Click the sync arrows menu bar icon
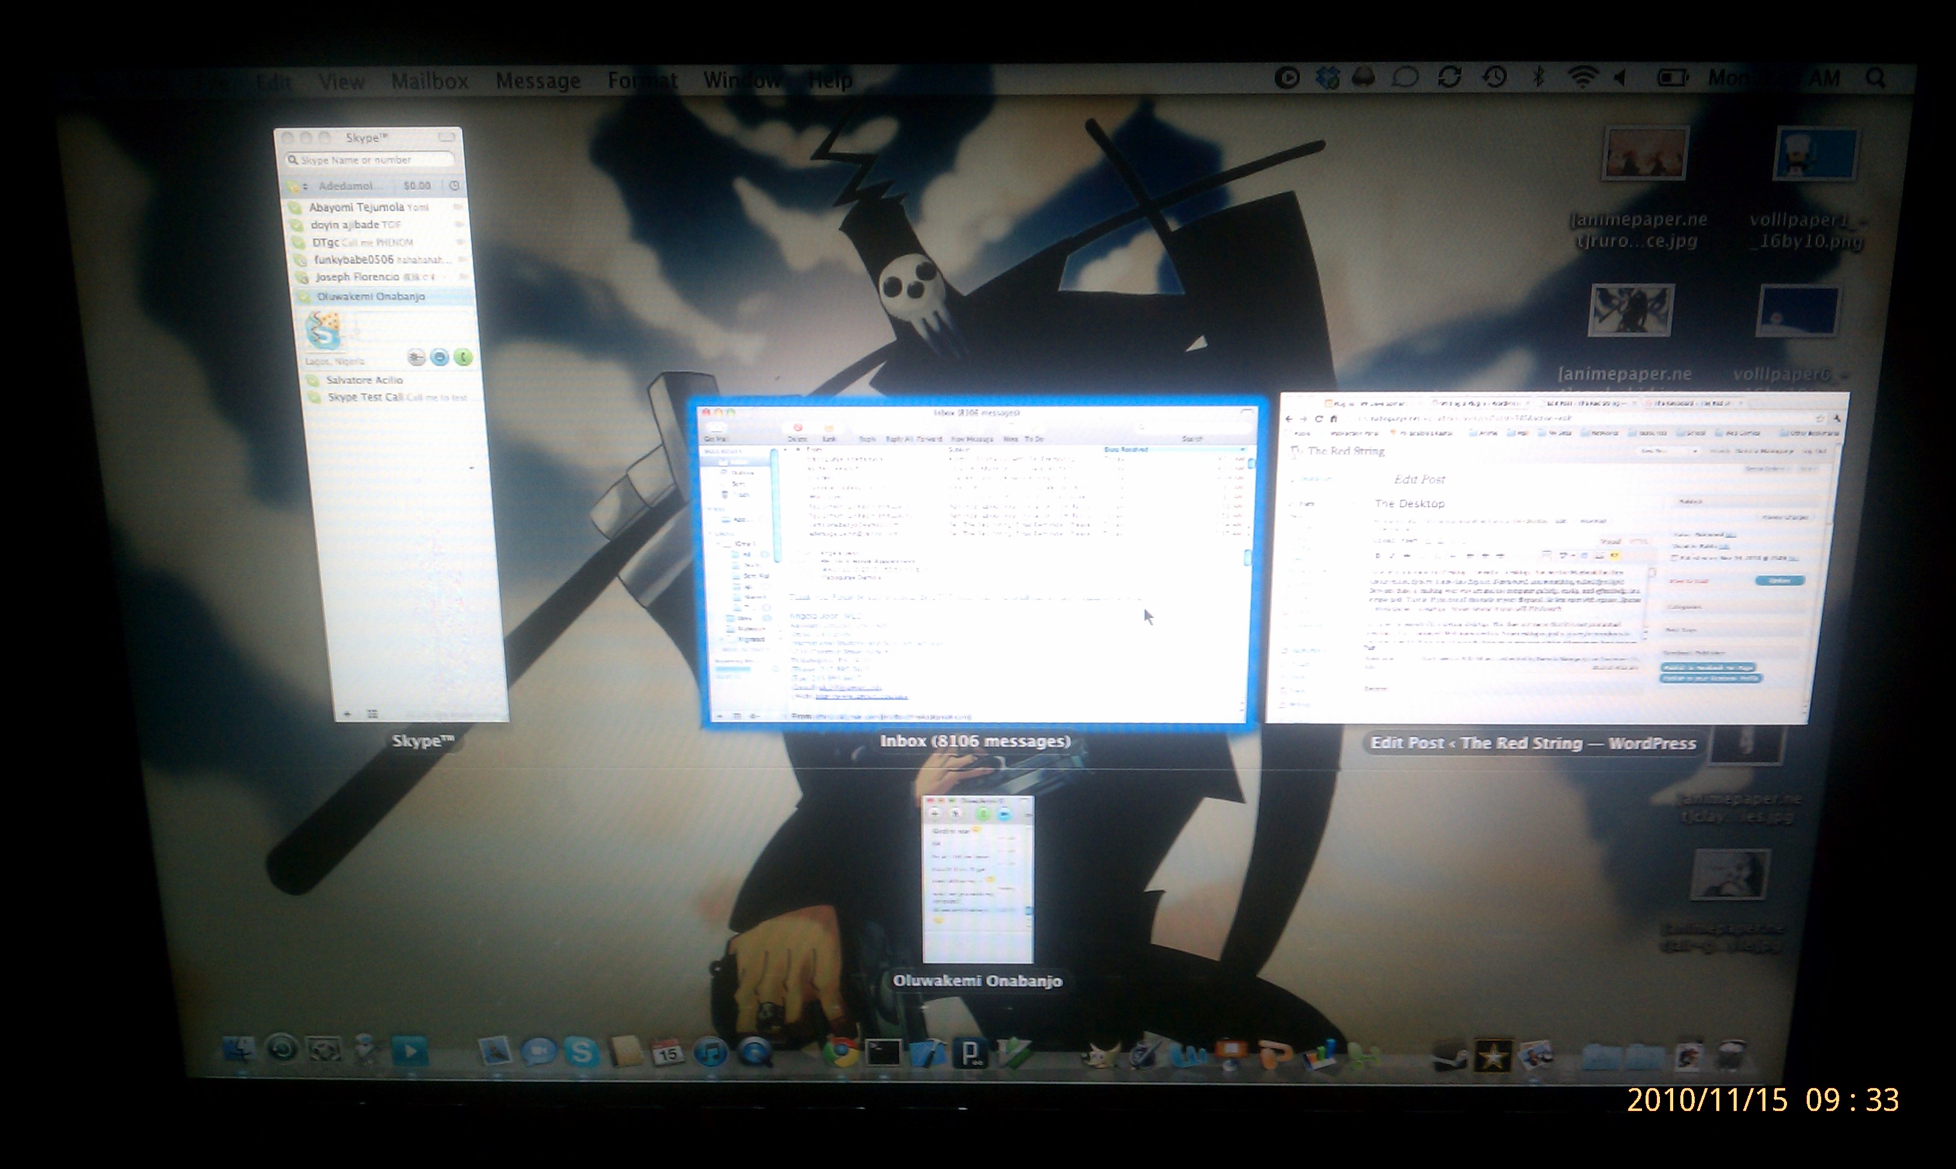The height and width of the screenshot is (1169, 1956). [x=1449, y=77]
